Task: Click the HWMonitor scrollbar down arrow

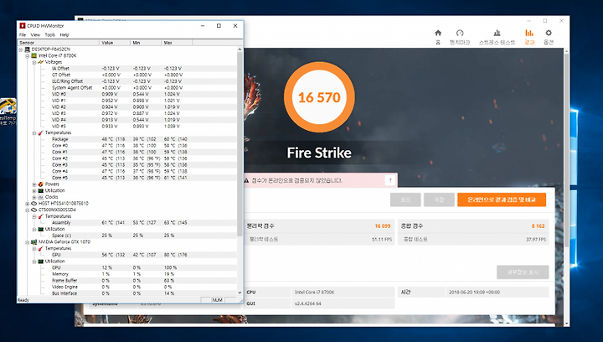Action: click(240, 293)
